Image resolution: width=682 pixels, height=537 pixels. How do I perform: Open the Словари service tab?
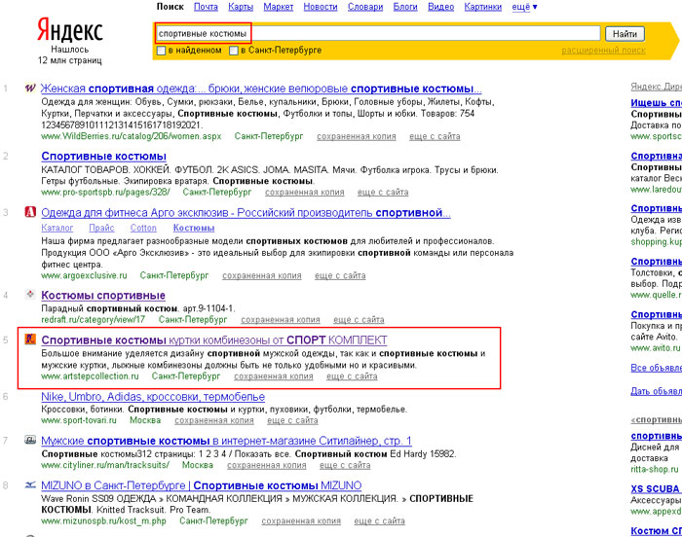coord(365,7)
